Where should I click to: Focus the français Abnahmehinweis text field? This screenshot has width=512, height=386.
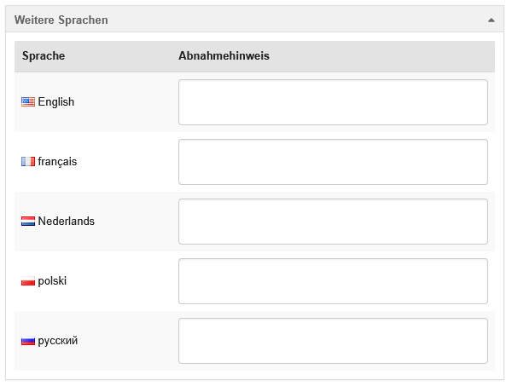tap(333, 162)
